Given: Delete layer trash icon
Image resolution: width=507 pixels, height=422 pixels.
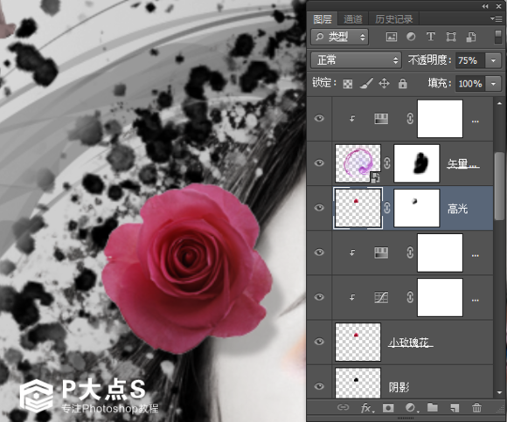Looking at the screenshot, I should point(476,407).
